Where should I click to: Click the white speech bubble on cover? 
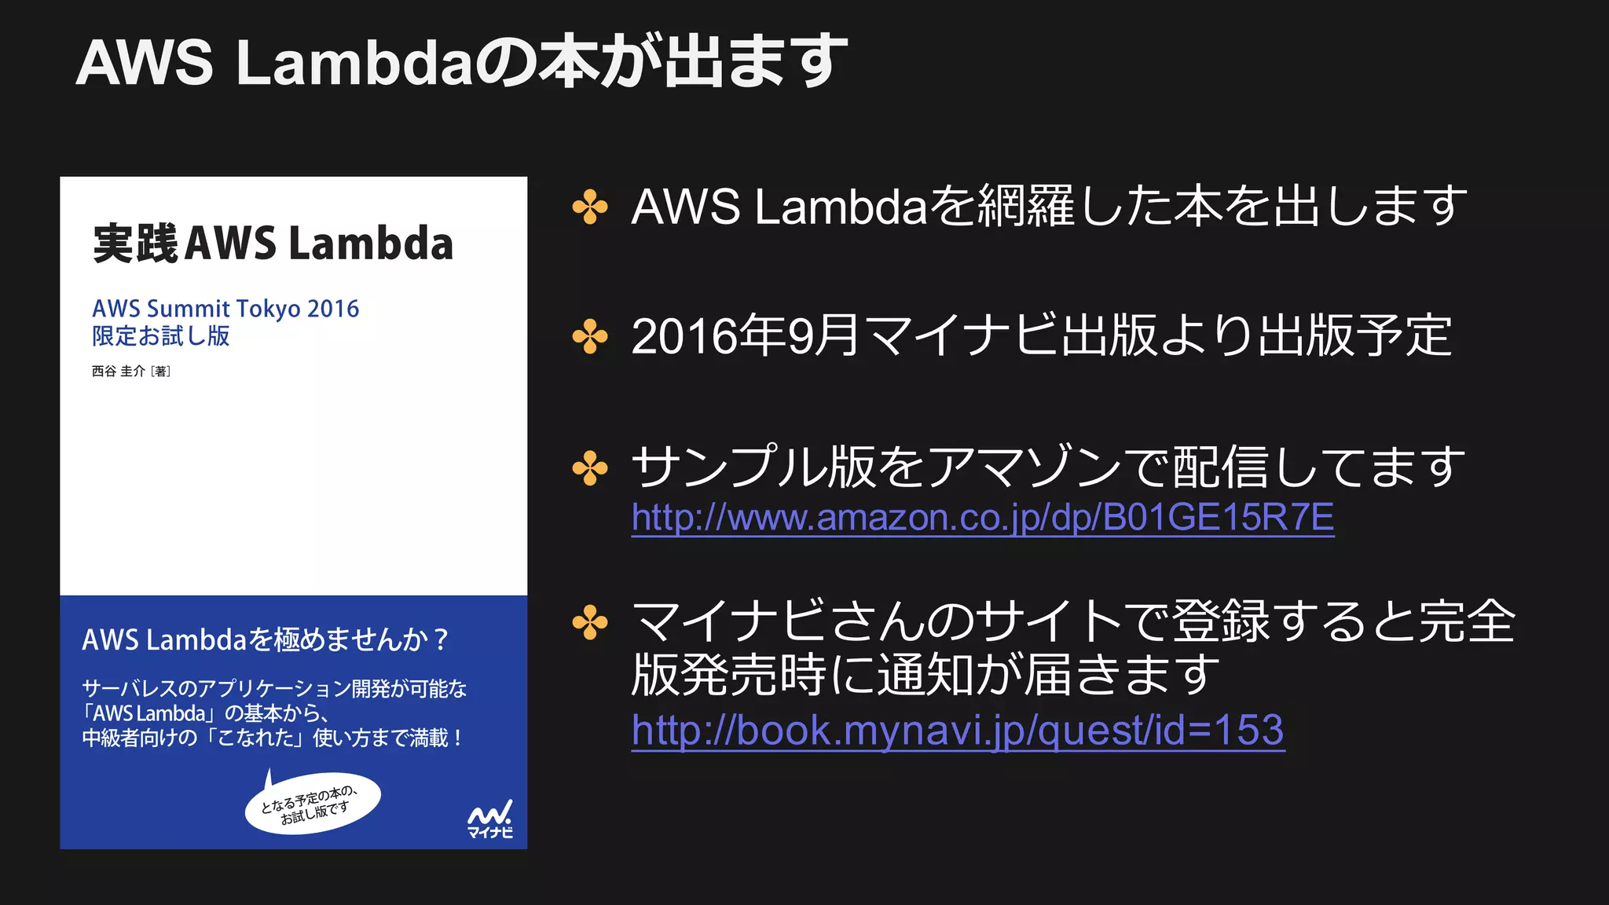click(313, 804)
